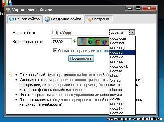Open the хостинга rules link
The height and width of the screenshot is (122, 164).
click(103, 51)
